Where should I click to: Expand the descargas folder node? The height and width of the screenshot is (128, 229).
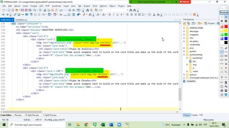point(184,31)
